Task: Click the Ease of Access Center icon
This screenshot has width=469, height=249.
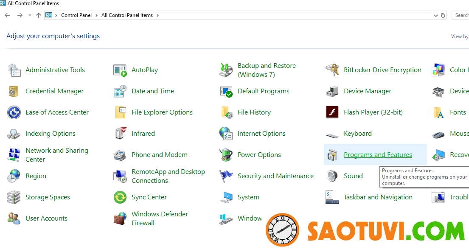Action: (14, 113)
